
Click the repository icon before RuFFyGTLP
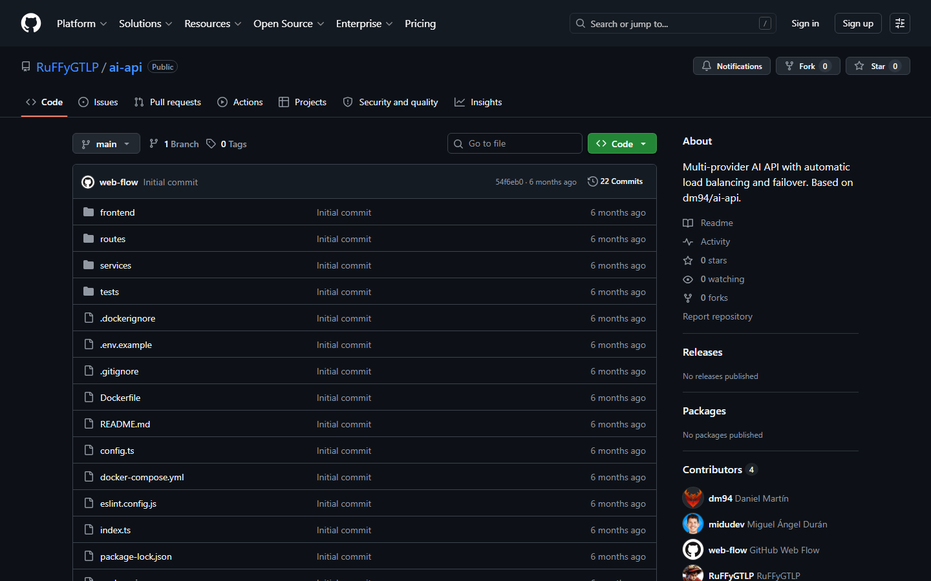[26, 67]
